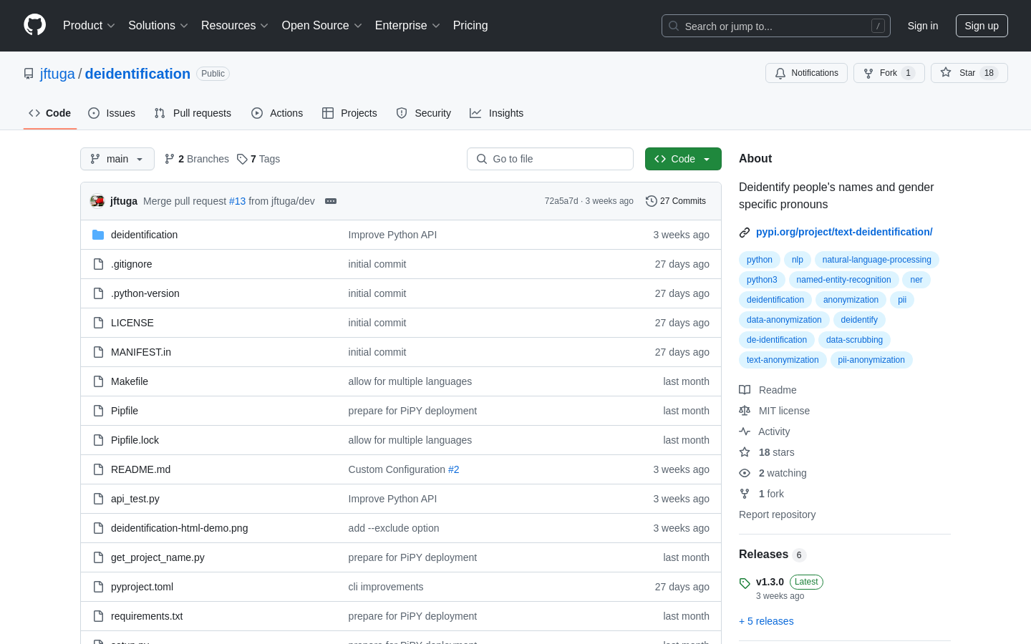The height and width of the screenshot is (644, 1031).
Task: Click the Activity pulse icon
Action: pyautogui.click(x=745, y=431)
